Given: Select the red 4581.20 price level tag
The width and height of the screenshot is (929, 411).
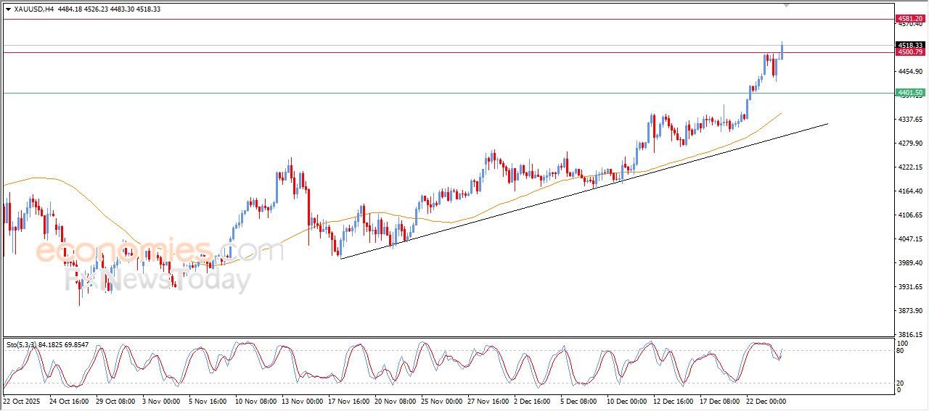Looking at the screenshot, I should click(x=909, y=18).
